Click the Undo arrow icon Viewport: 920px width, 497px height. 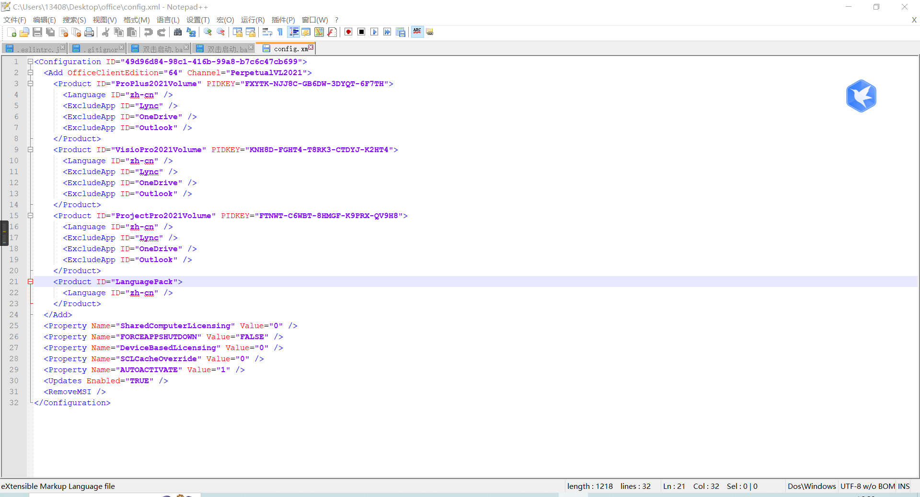point(149,32)
